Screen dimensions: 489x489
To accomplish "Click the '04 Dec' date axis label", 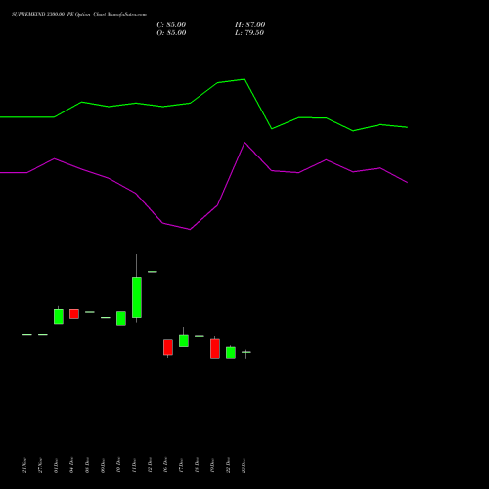I will (x=71, y=466).
